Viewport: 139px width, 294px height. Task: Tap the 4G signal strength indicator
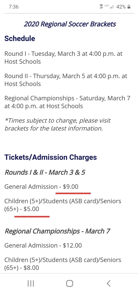click(x=109, y=7)
